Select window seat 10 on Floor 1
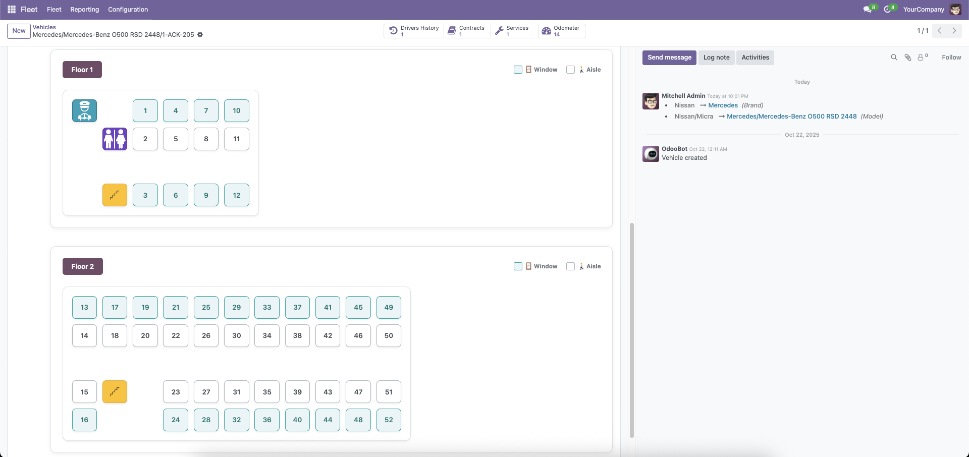969x457 pixels. coord(237,111)
